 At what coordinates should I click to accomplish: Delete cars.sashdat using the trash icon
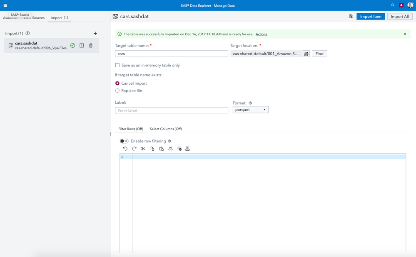(x=91, y=46)
